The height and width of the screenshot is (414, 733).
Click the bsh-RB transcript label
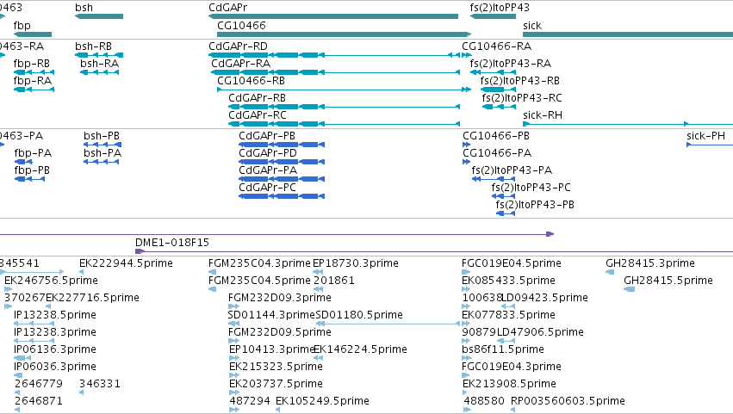94,46
